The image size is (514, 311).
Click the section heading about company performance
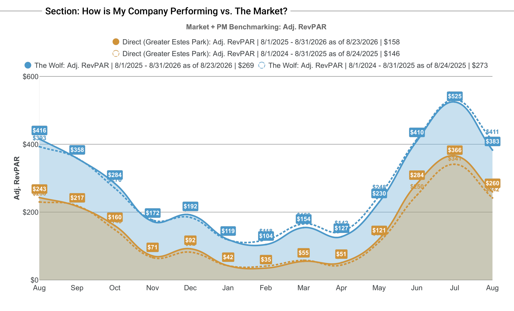click(x=166, y=11)
